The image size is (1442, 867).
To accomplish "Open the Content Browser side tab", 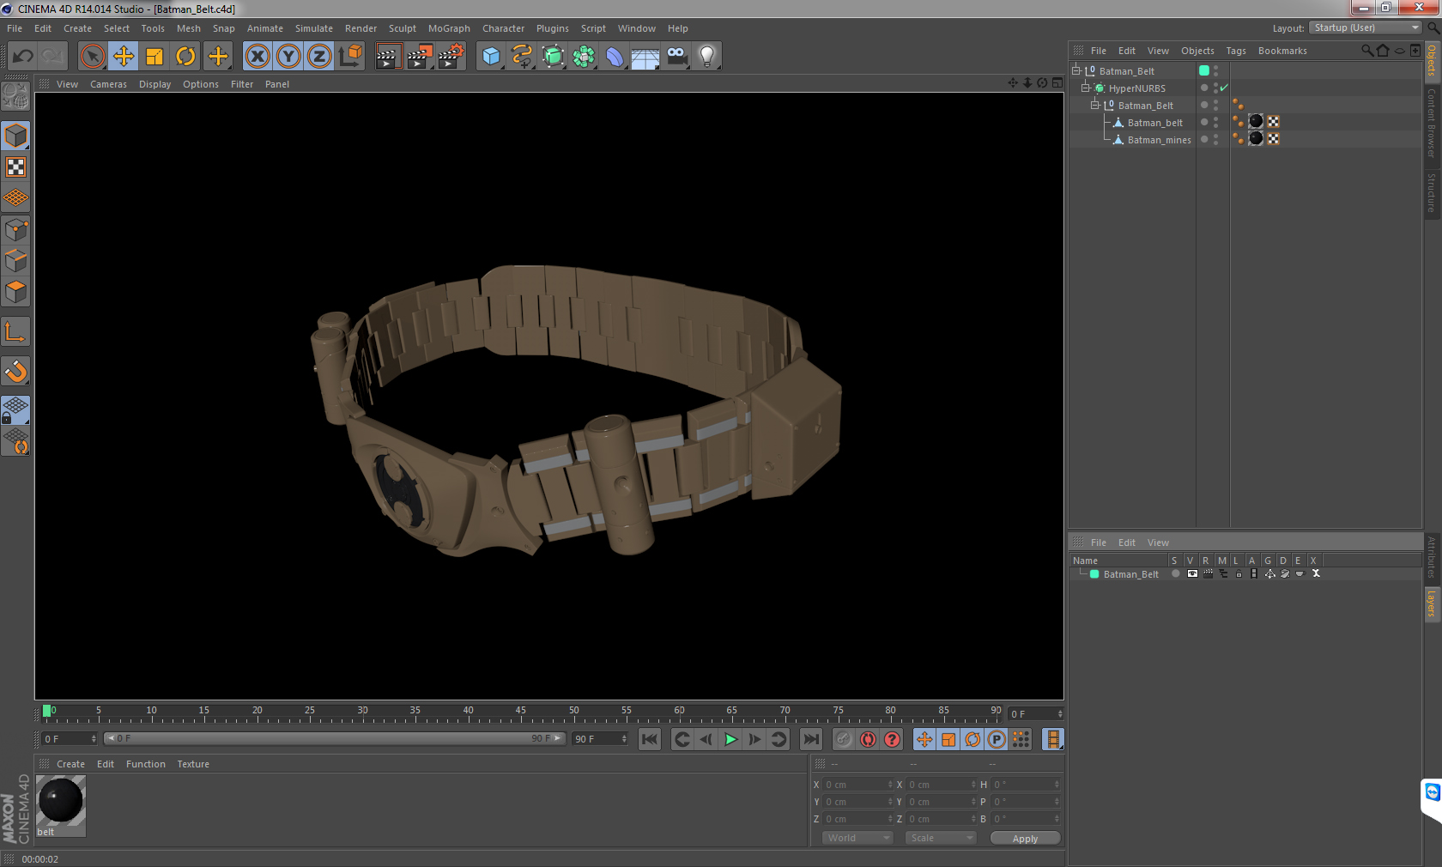I will coord(1432,122).
